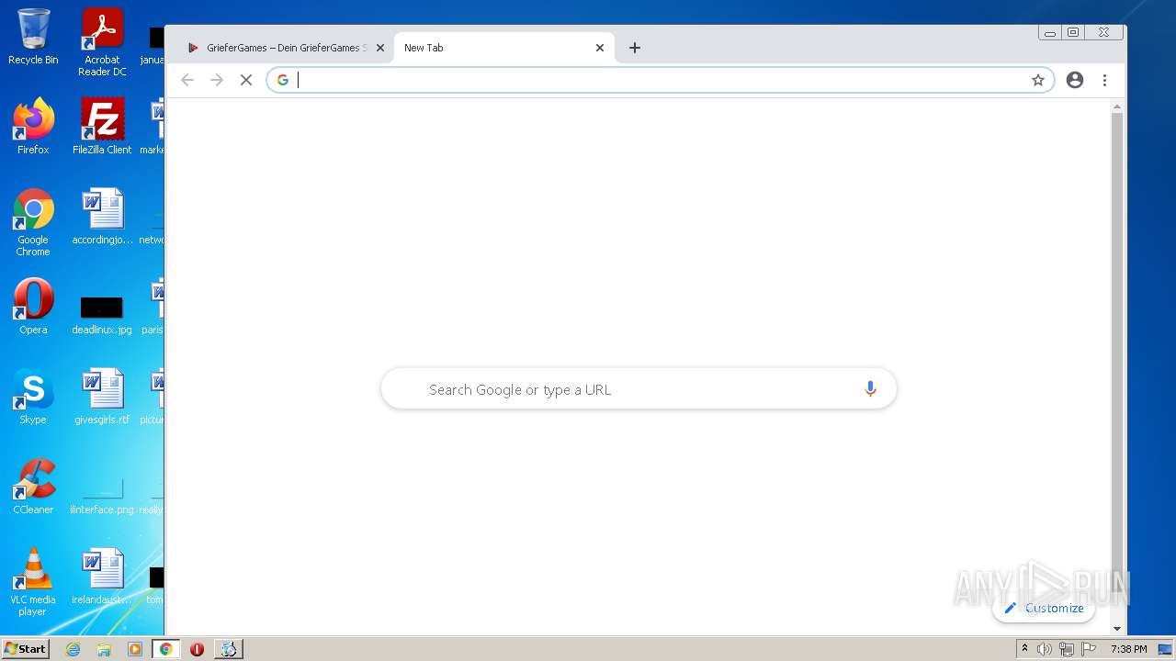
Task: Launch Internet Explorer from taskbar
Action: [73, 649]
